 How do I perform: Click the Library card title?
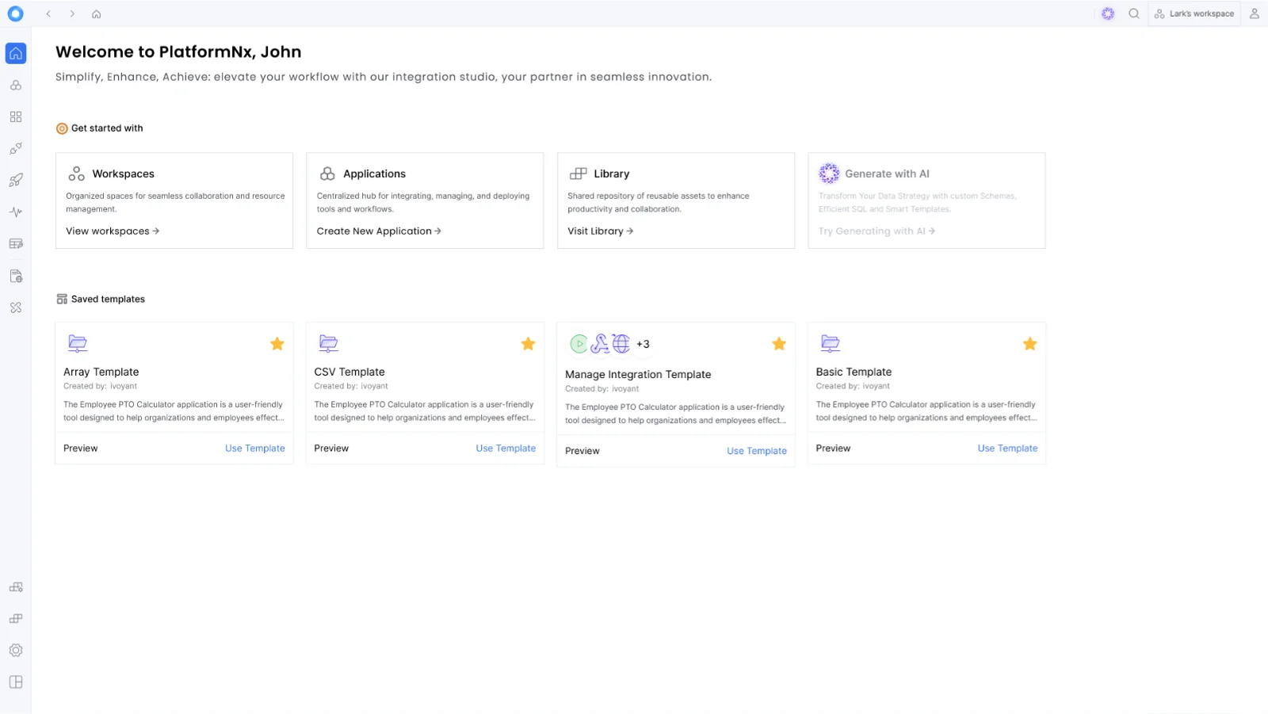pos(612,174)
